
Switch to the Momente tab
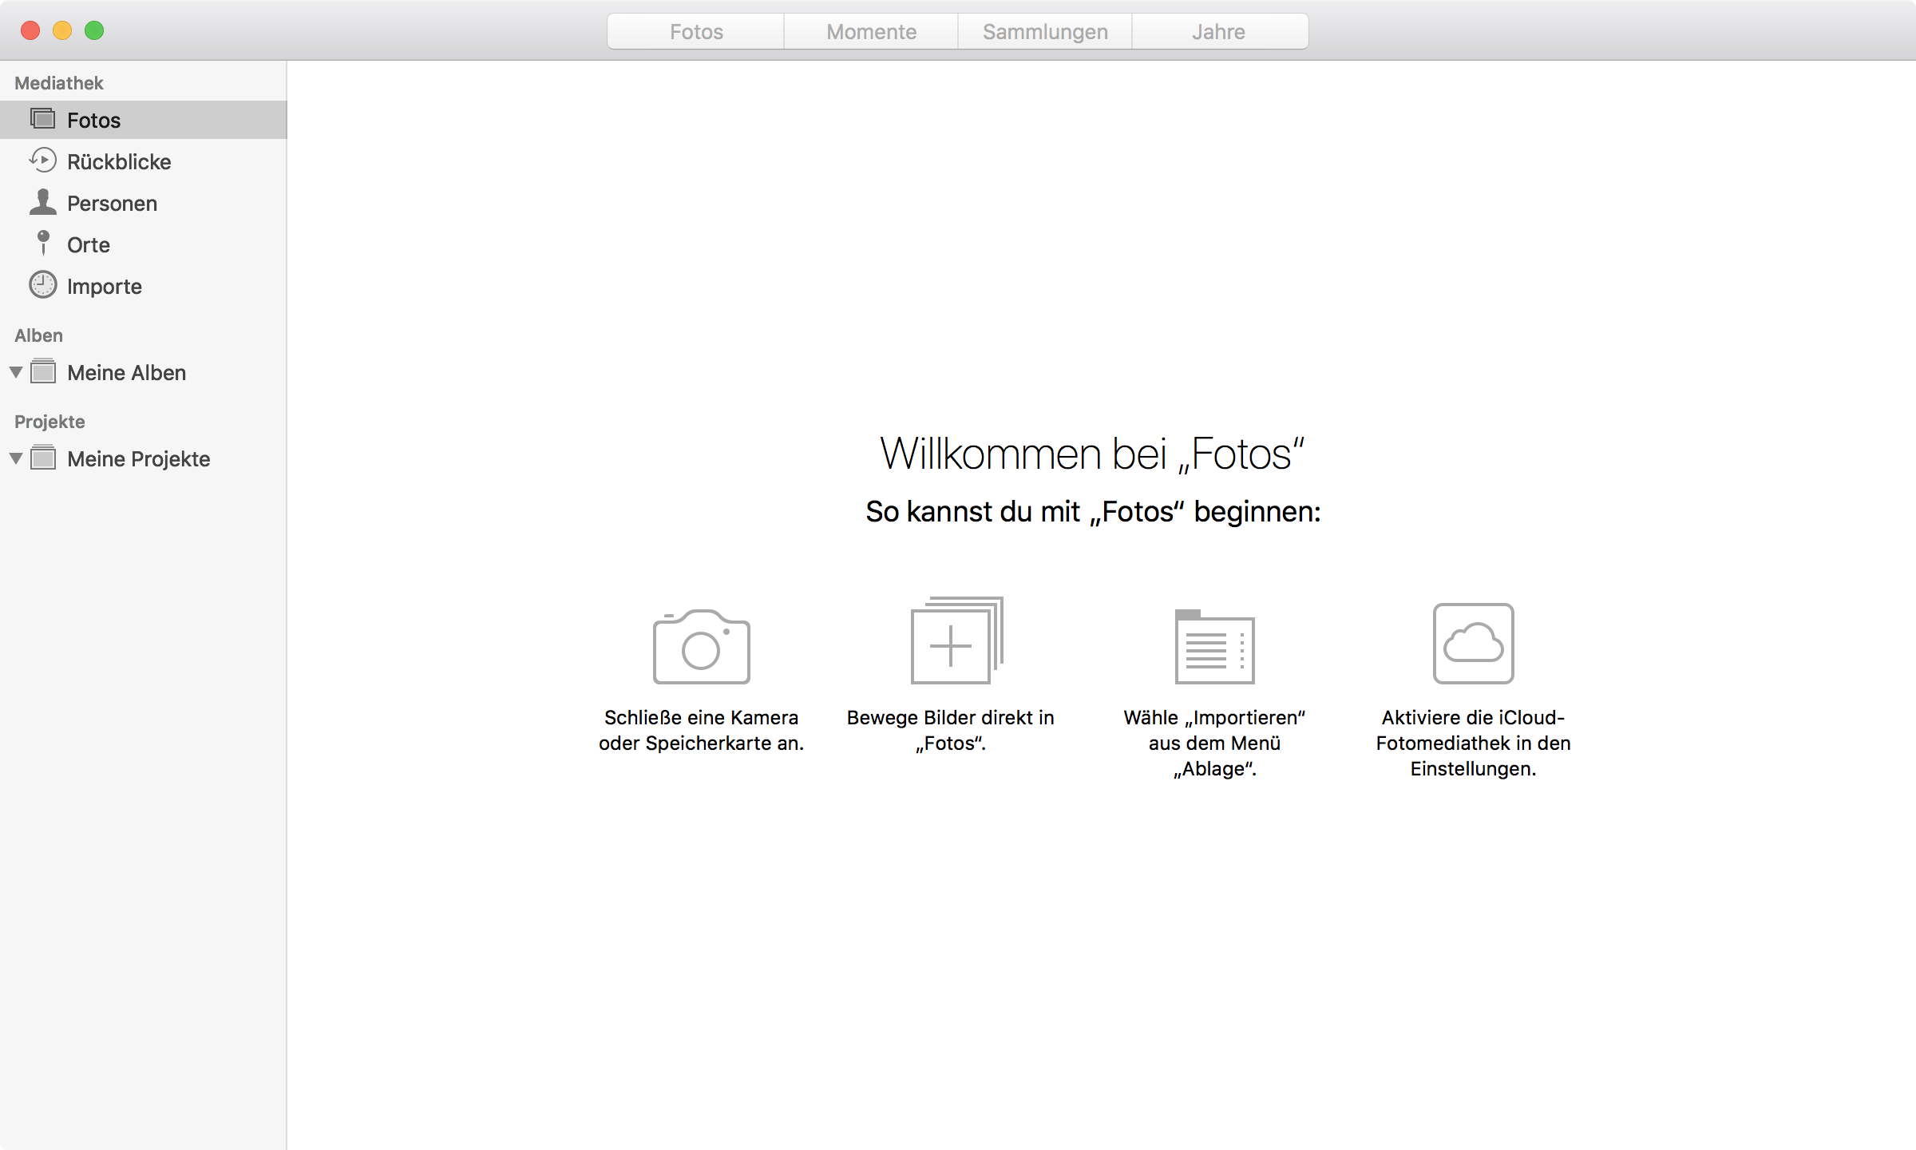click(871, 32)
